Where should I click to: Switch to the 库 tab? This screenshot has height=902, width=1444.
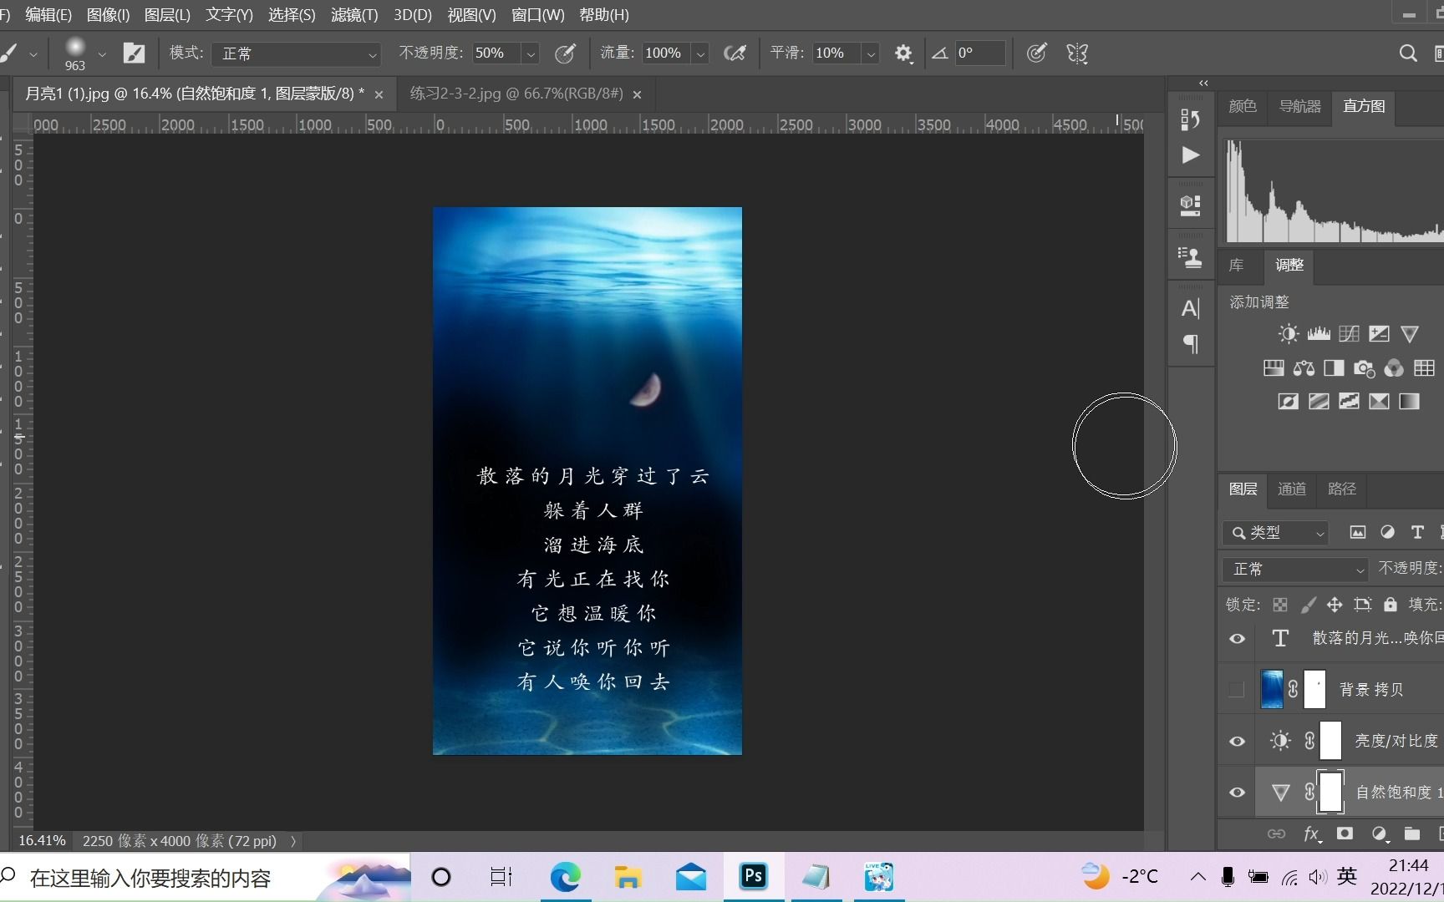coord(1236,265)
